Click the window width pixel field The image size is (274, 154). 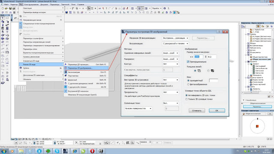(x=199, y=57)
